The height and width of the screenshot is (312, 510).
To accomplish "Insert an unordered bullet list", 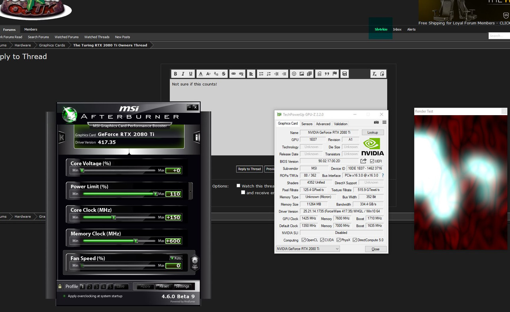I will coord(261,74).
